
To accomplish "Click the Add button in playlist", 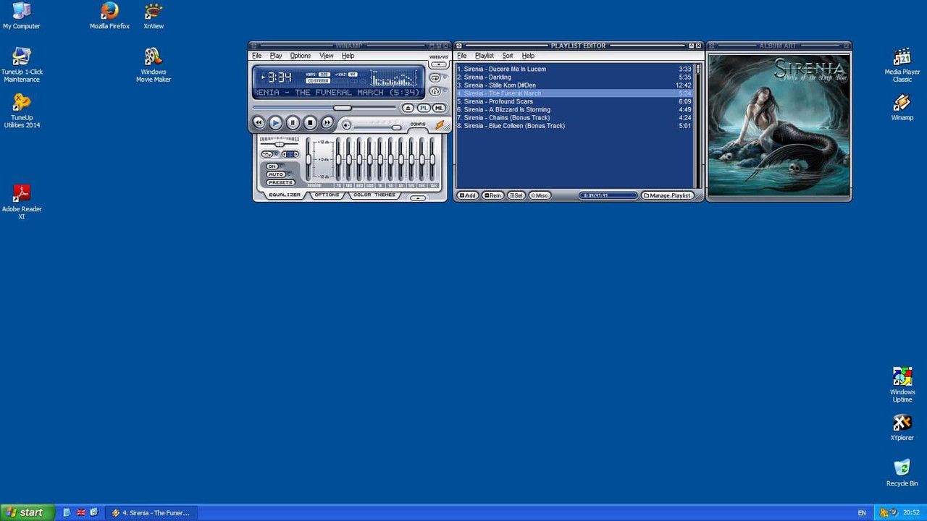I will coord(467,195).
